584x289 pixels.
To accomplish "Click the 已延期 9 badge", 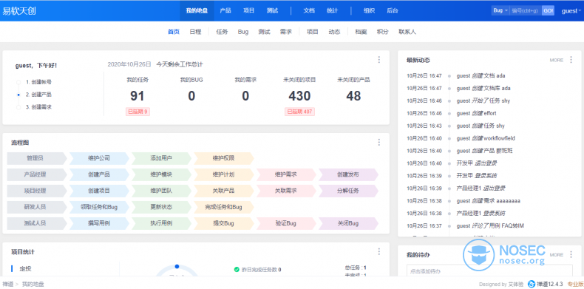I will coord(138,112).
